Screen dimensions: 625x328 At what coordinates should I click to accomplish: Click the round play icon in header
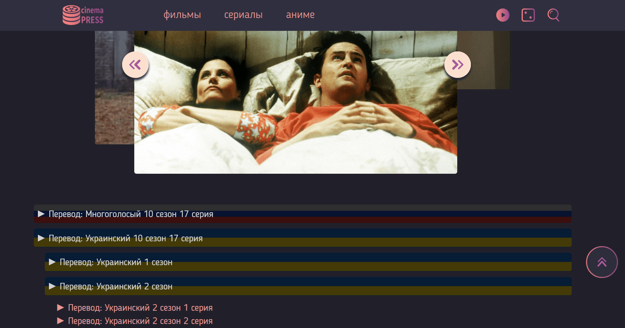pos(503,15)
